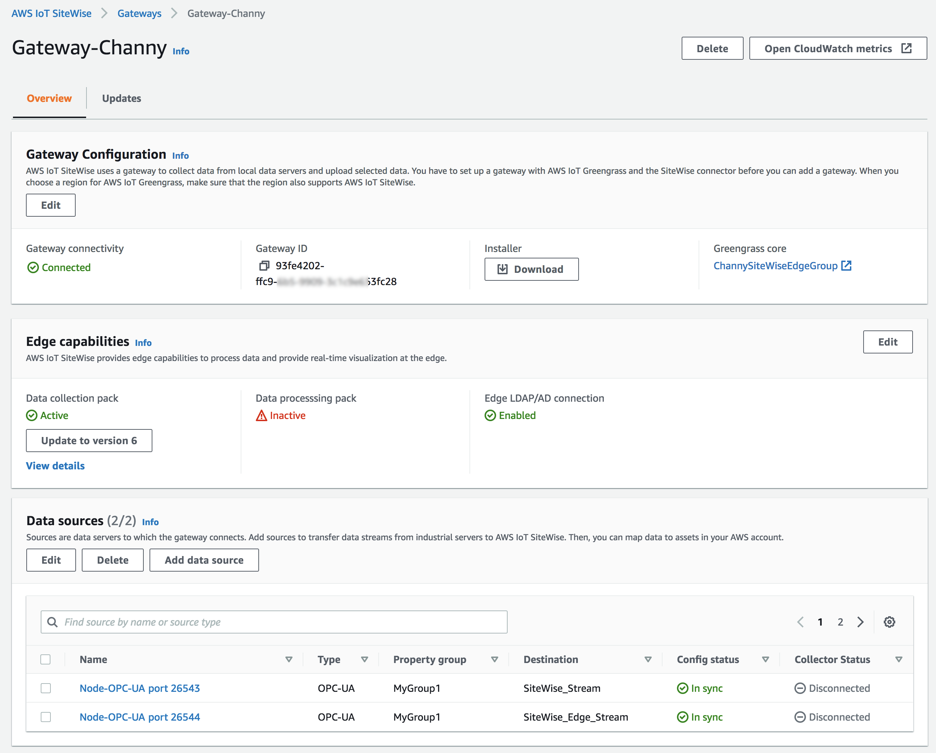Switch to the Updates tab

[121, 99]
